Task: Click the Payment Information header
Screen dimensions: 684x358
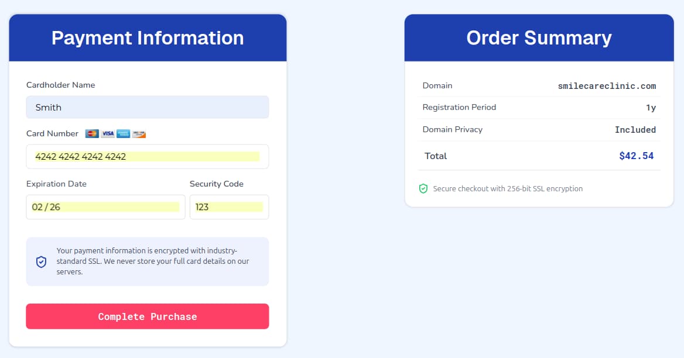Action: click(148, 37)
